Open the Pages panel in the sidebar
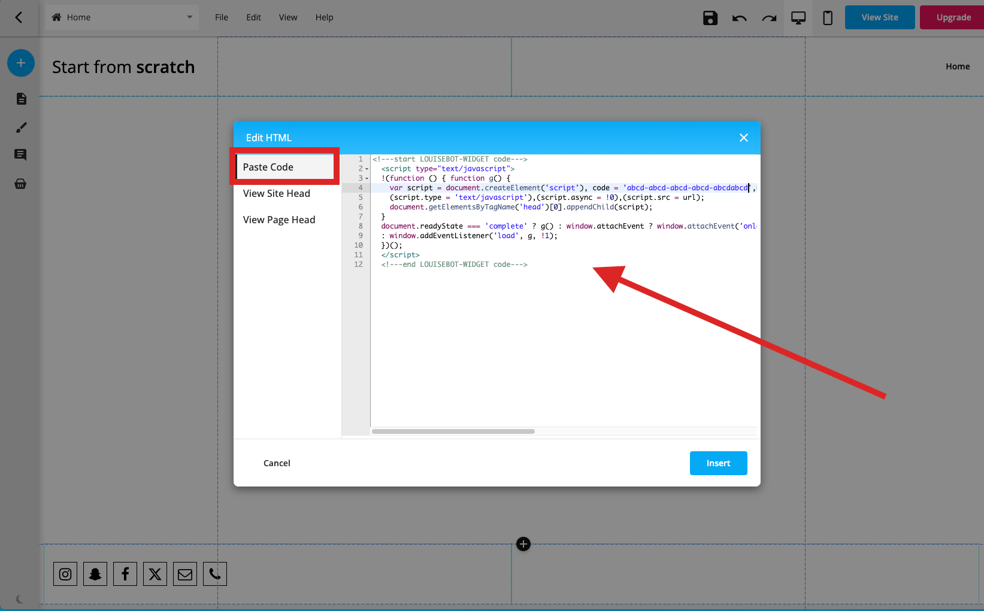The image size is (984, 611). (x=21, y=99)
